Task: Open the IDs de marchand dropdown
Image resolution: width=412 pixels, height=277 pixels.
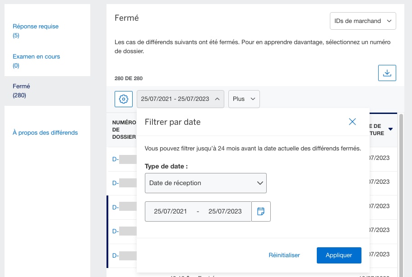Action: pos(362,21)
